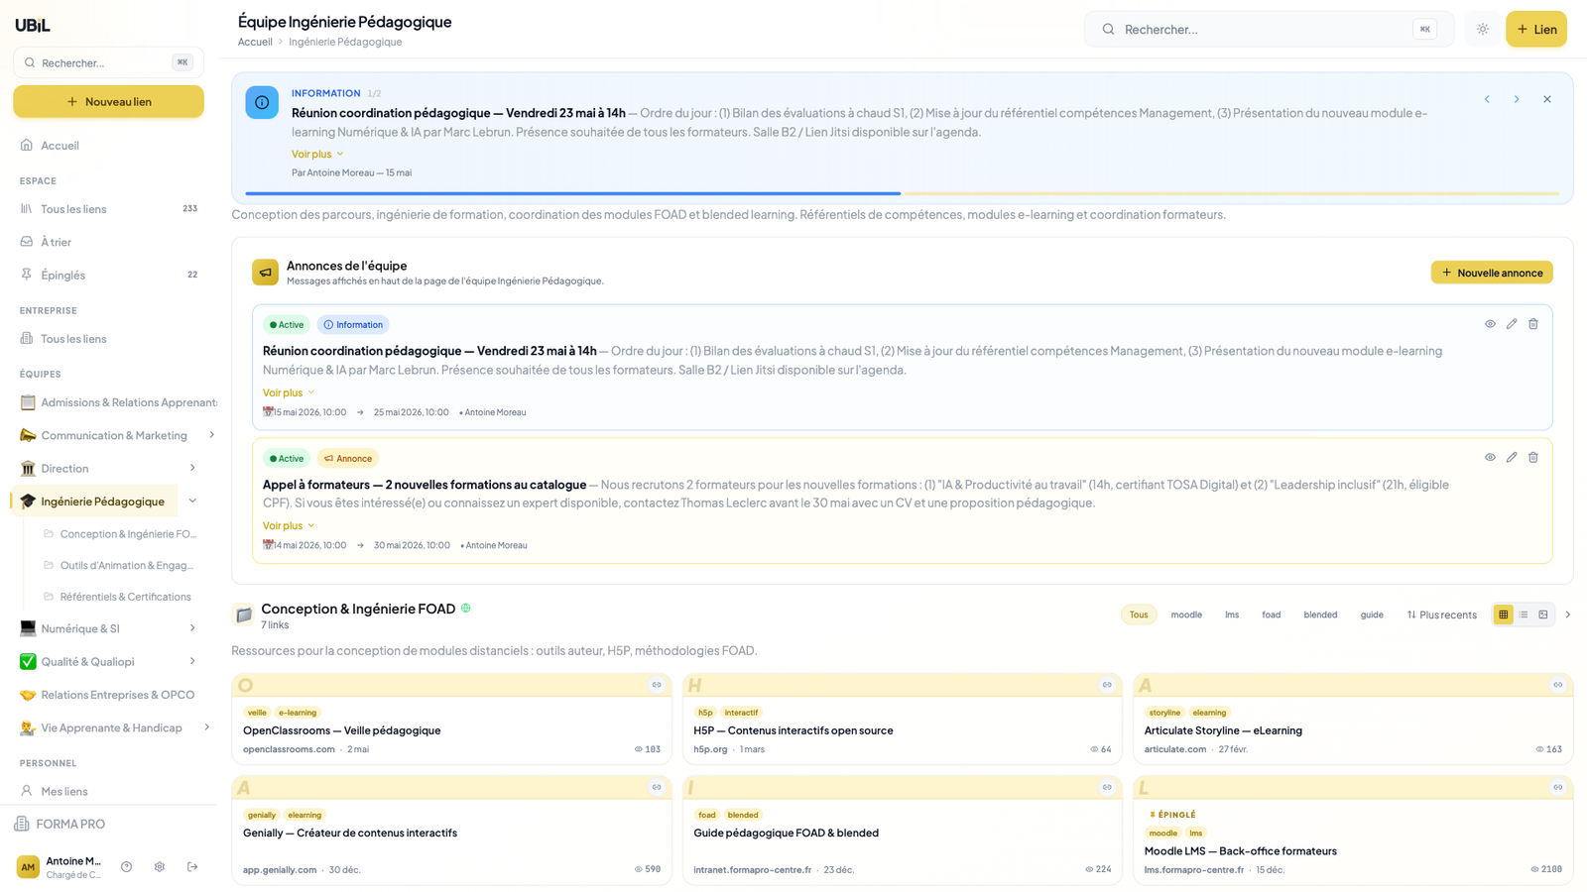Open help icon in user footer

coord(127,867)
